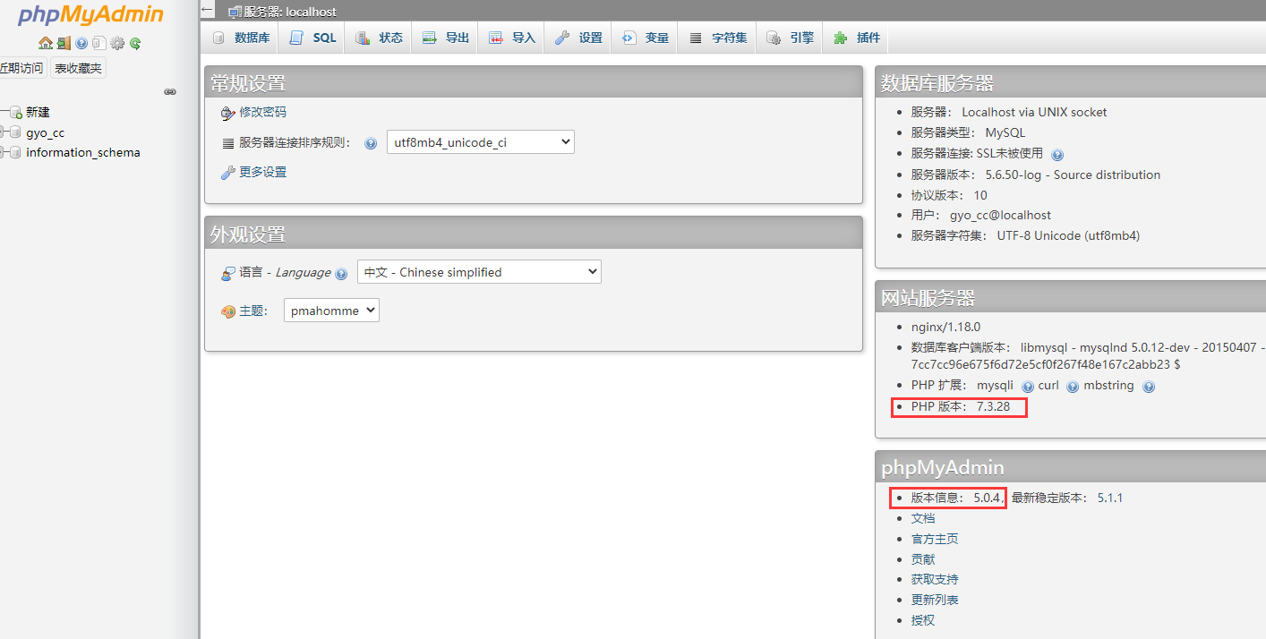Open the phpMyAdmin documentation help icon
Viewport: 1266px width, 639px height.
pyautogui.click(x=81, y=43)
